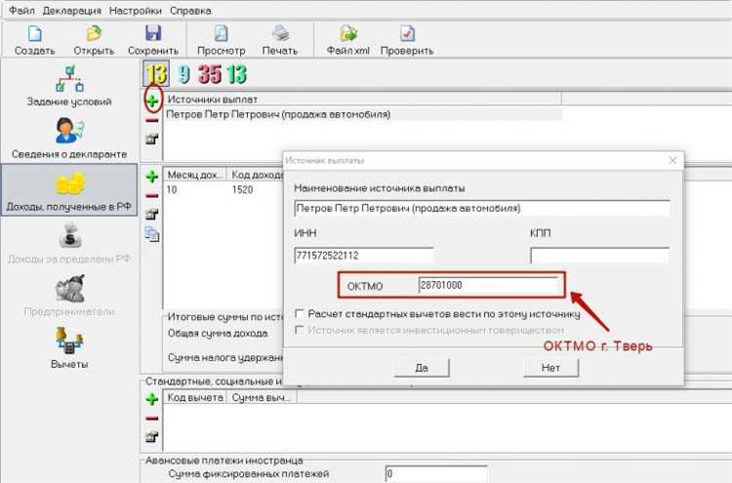
Task: Switch to the 35 percent tax rate tab
Action: [210, 73]
